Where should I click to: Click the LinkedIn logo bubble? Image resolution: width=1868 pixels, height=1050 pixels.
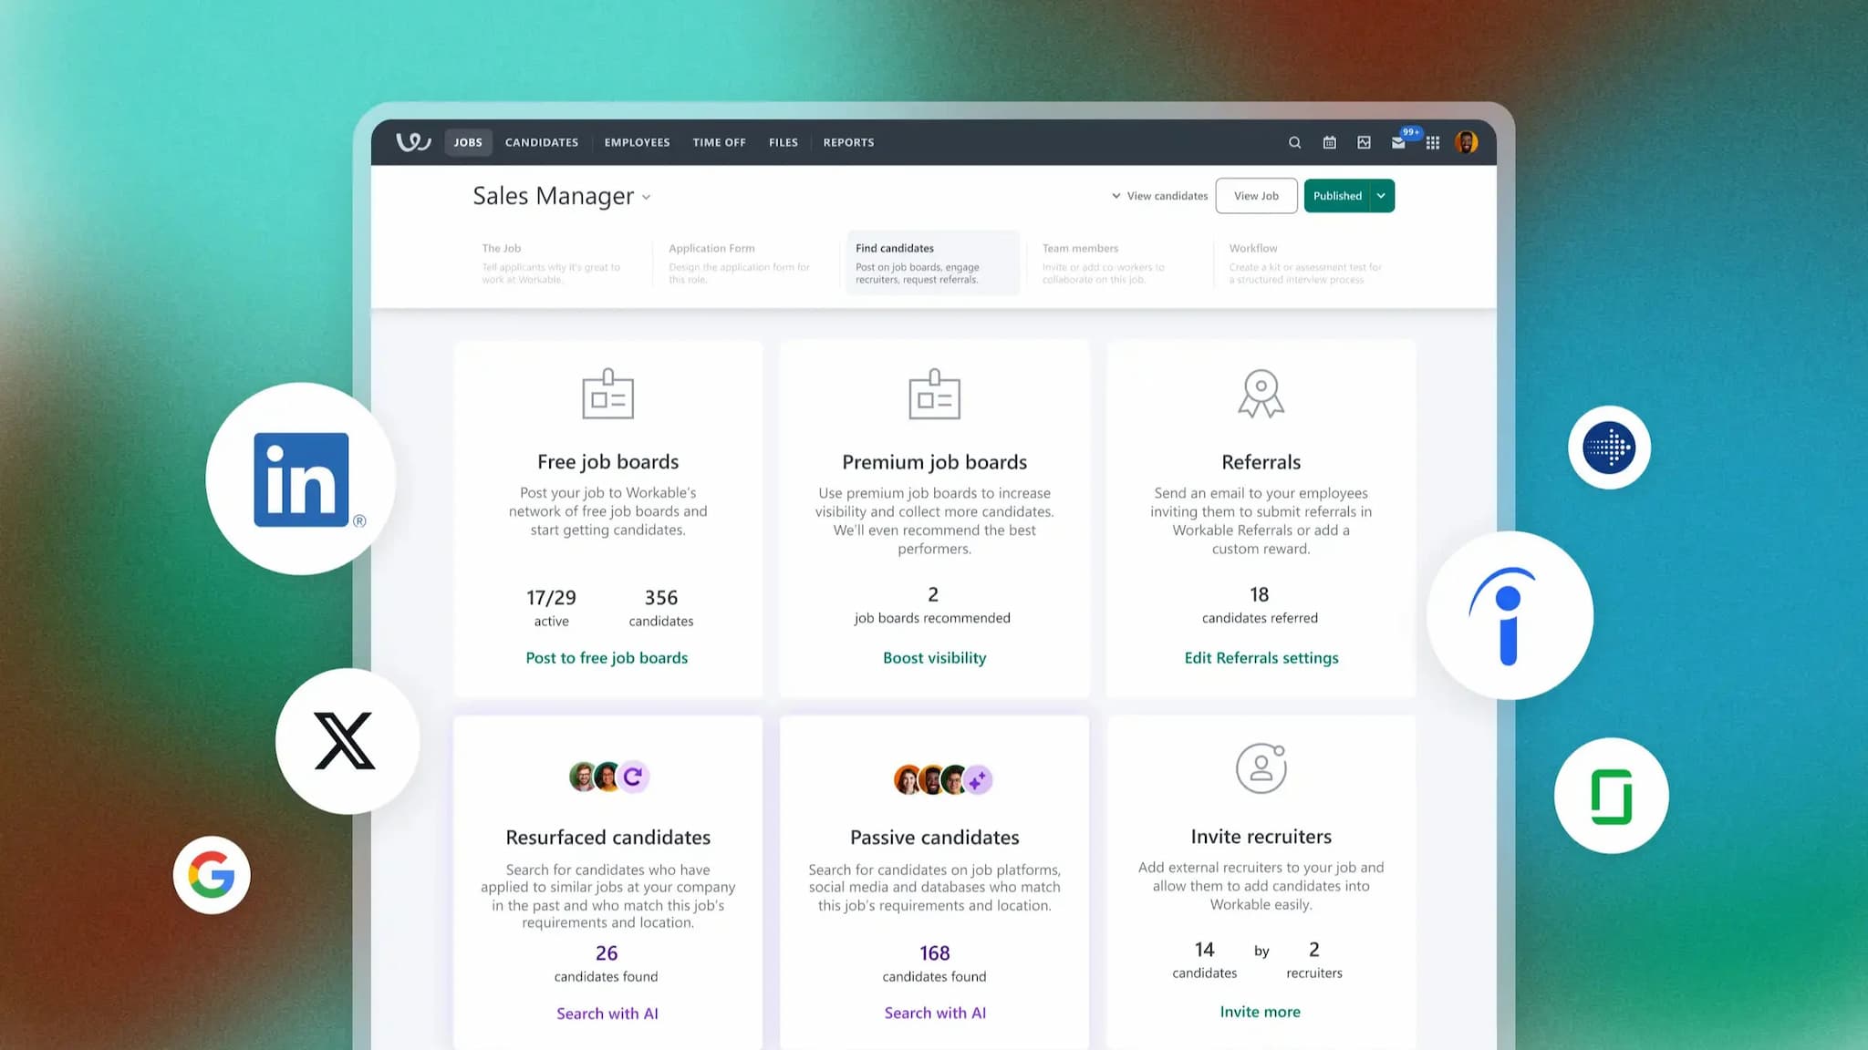tap(301, 479)
